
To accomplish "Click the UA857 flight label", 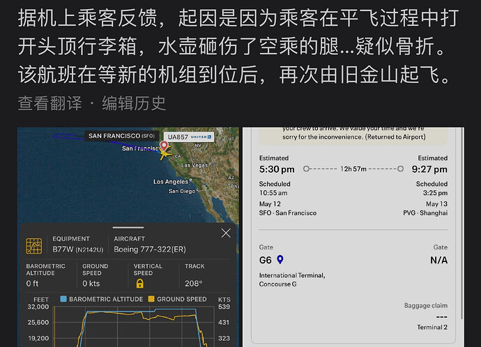I will coord(178,137).
